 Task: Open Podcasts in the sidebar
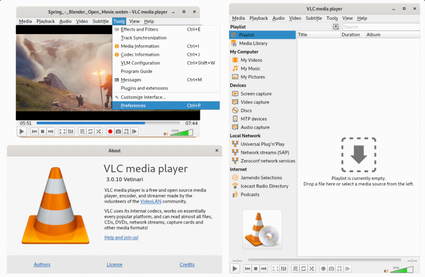click(x=263, y=195)
